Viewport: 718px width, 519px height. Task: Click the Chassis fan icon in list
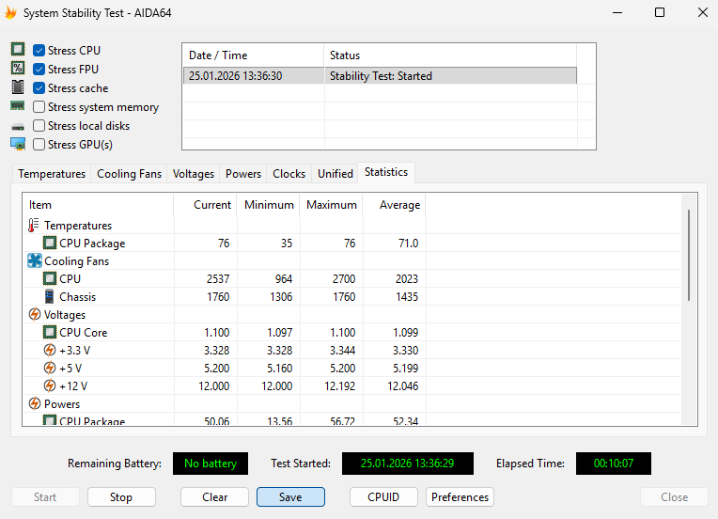(50, 297)
